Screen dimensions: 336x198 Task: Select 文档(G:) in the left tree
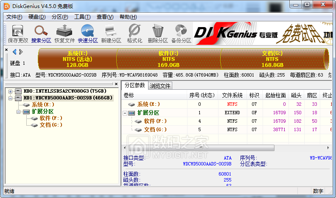click(50, 125)
